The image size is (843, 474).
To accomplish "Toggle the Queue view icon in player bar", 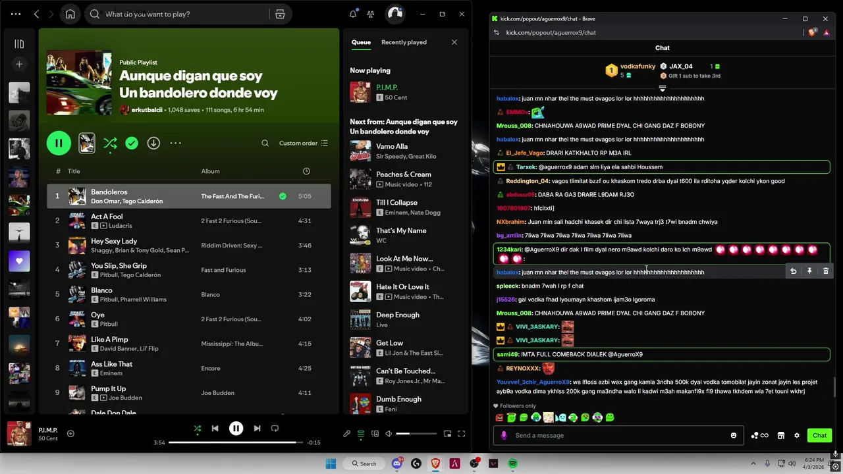I will (361, 434).
